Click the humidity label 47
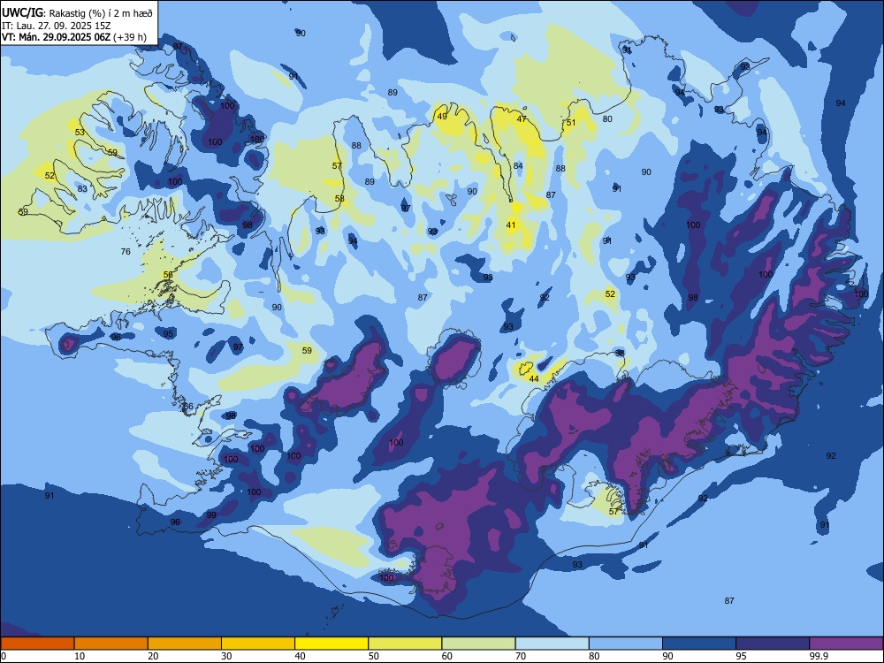The image size is (884, 663). (x=522, y=119)
